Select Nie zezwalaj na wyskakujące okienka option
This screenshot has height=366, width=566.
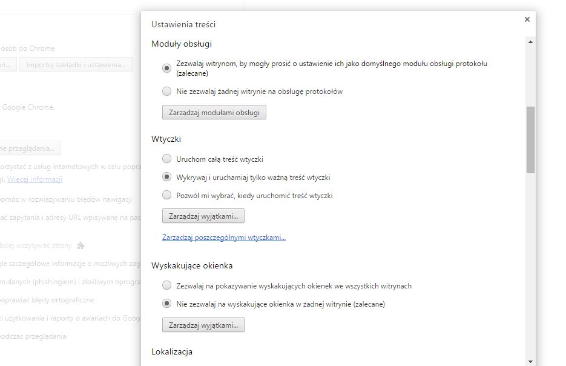[166, 304]
